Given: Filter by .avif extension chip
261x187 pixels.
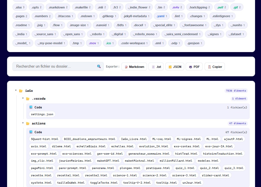Looking at the screenshot, I should coord(221,7).
